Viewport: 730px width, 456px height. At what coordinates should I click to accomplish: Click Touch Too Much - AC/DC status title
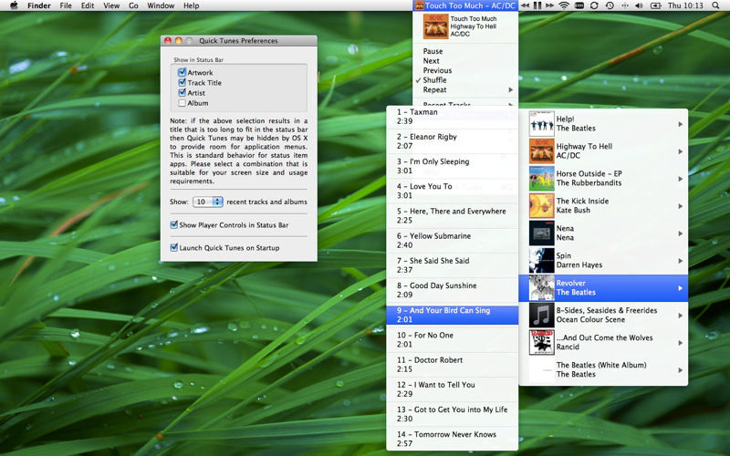(465, 5)
